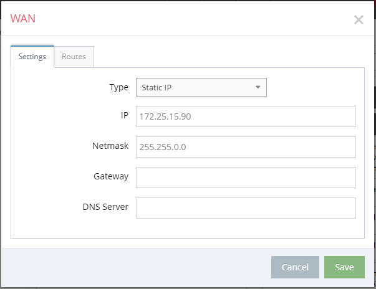Click the DNS Server label text
The width and height of the screenshot is (376, 289).
click(x=105, y=207)
